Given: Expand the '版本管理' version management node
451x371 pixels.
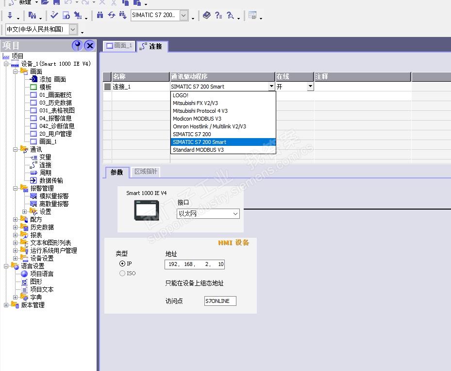Looking at the screenshot, I should tap(6, 305).
